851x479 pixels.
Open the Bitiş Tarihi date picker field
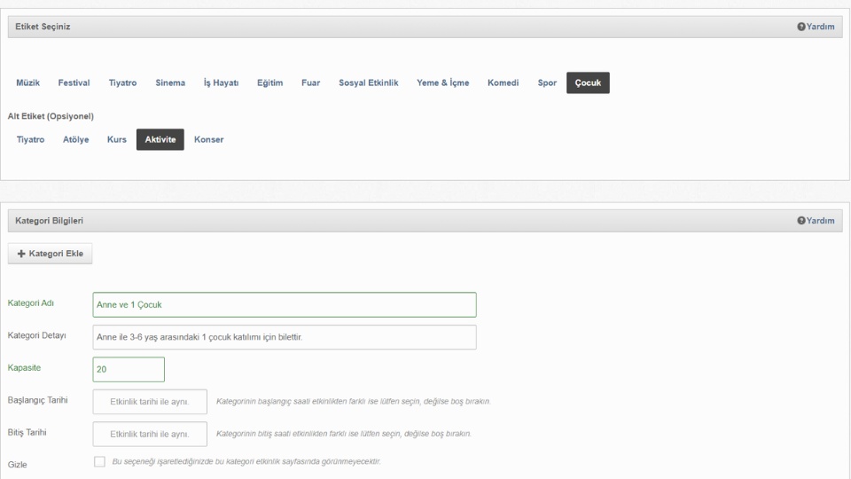pos(150,434)
